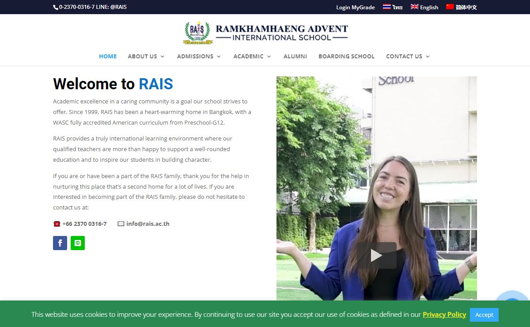Switch language to 简体中文
530x327 pixels.
(466, 7)
